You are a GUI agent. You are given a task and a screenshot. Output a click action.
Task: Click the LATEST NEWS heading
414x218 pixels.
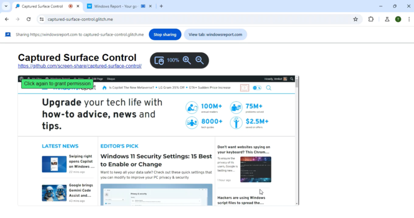[x=60, y=146]
